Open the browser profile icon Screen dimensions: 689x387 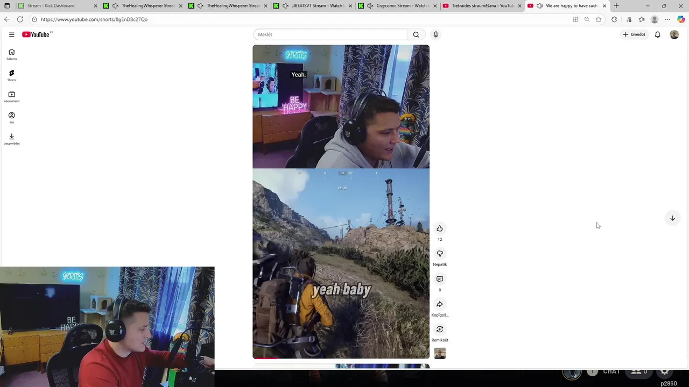(655, 19)
